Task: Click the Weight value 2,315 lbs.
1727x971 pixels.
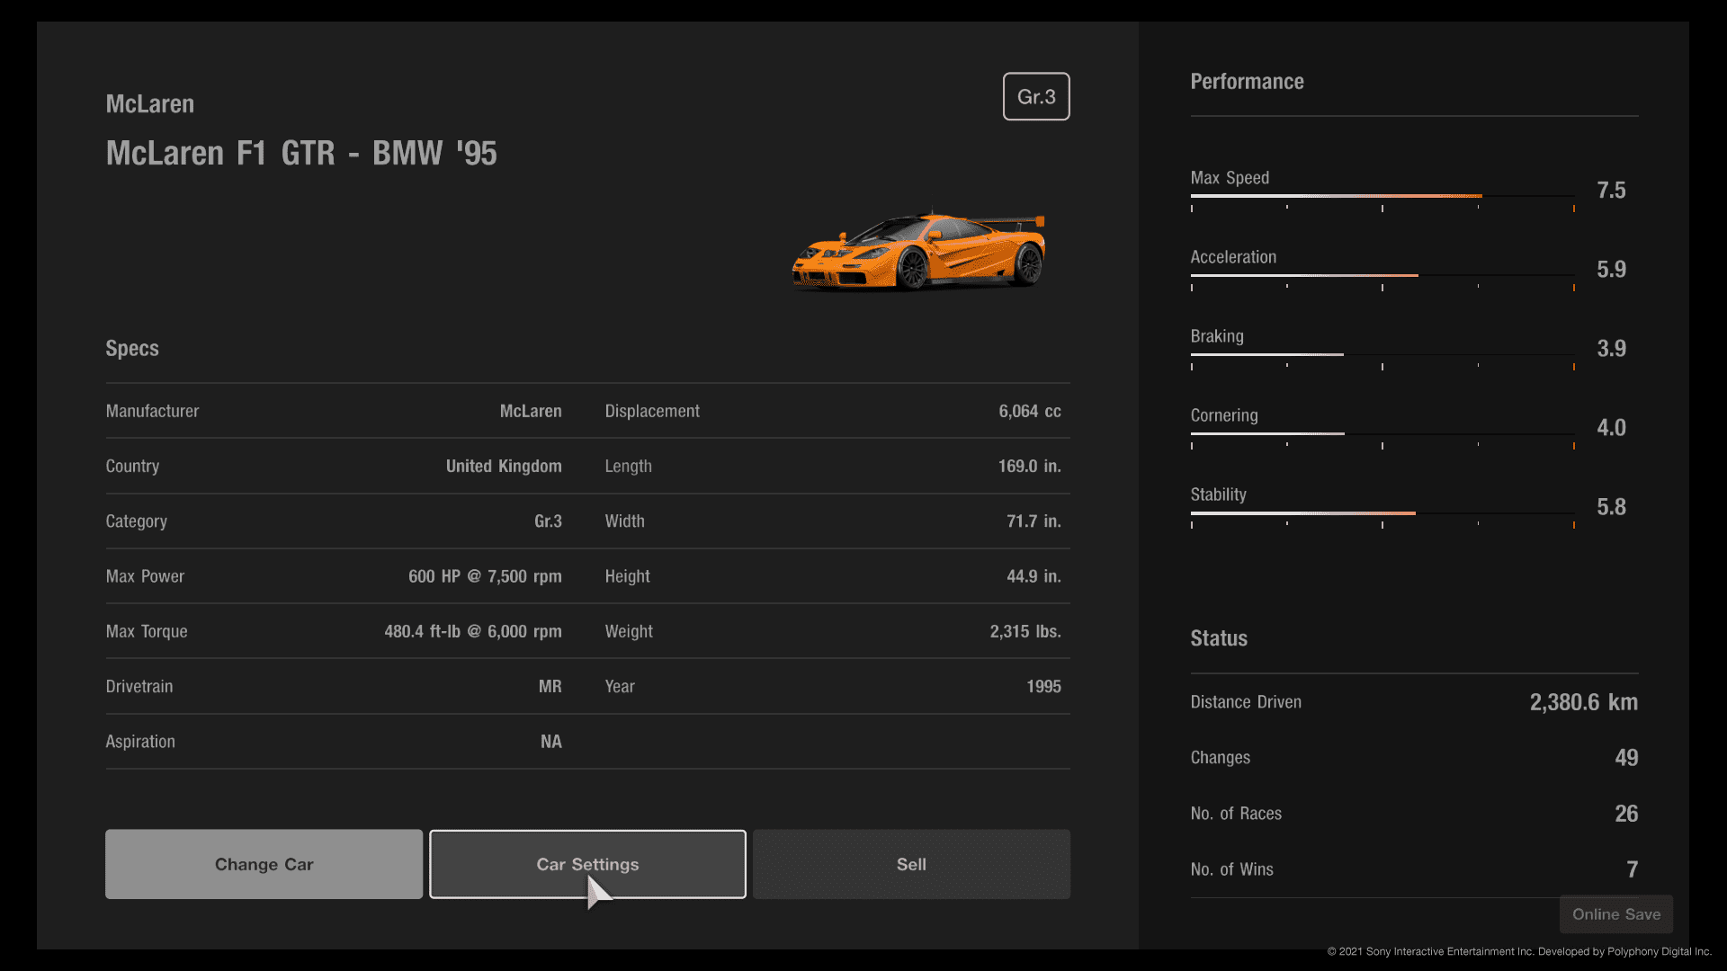Action: click(x=1025, y=632)
